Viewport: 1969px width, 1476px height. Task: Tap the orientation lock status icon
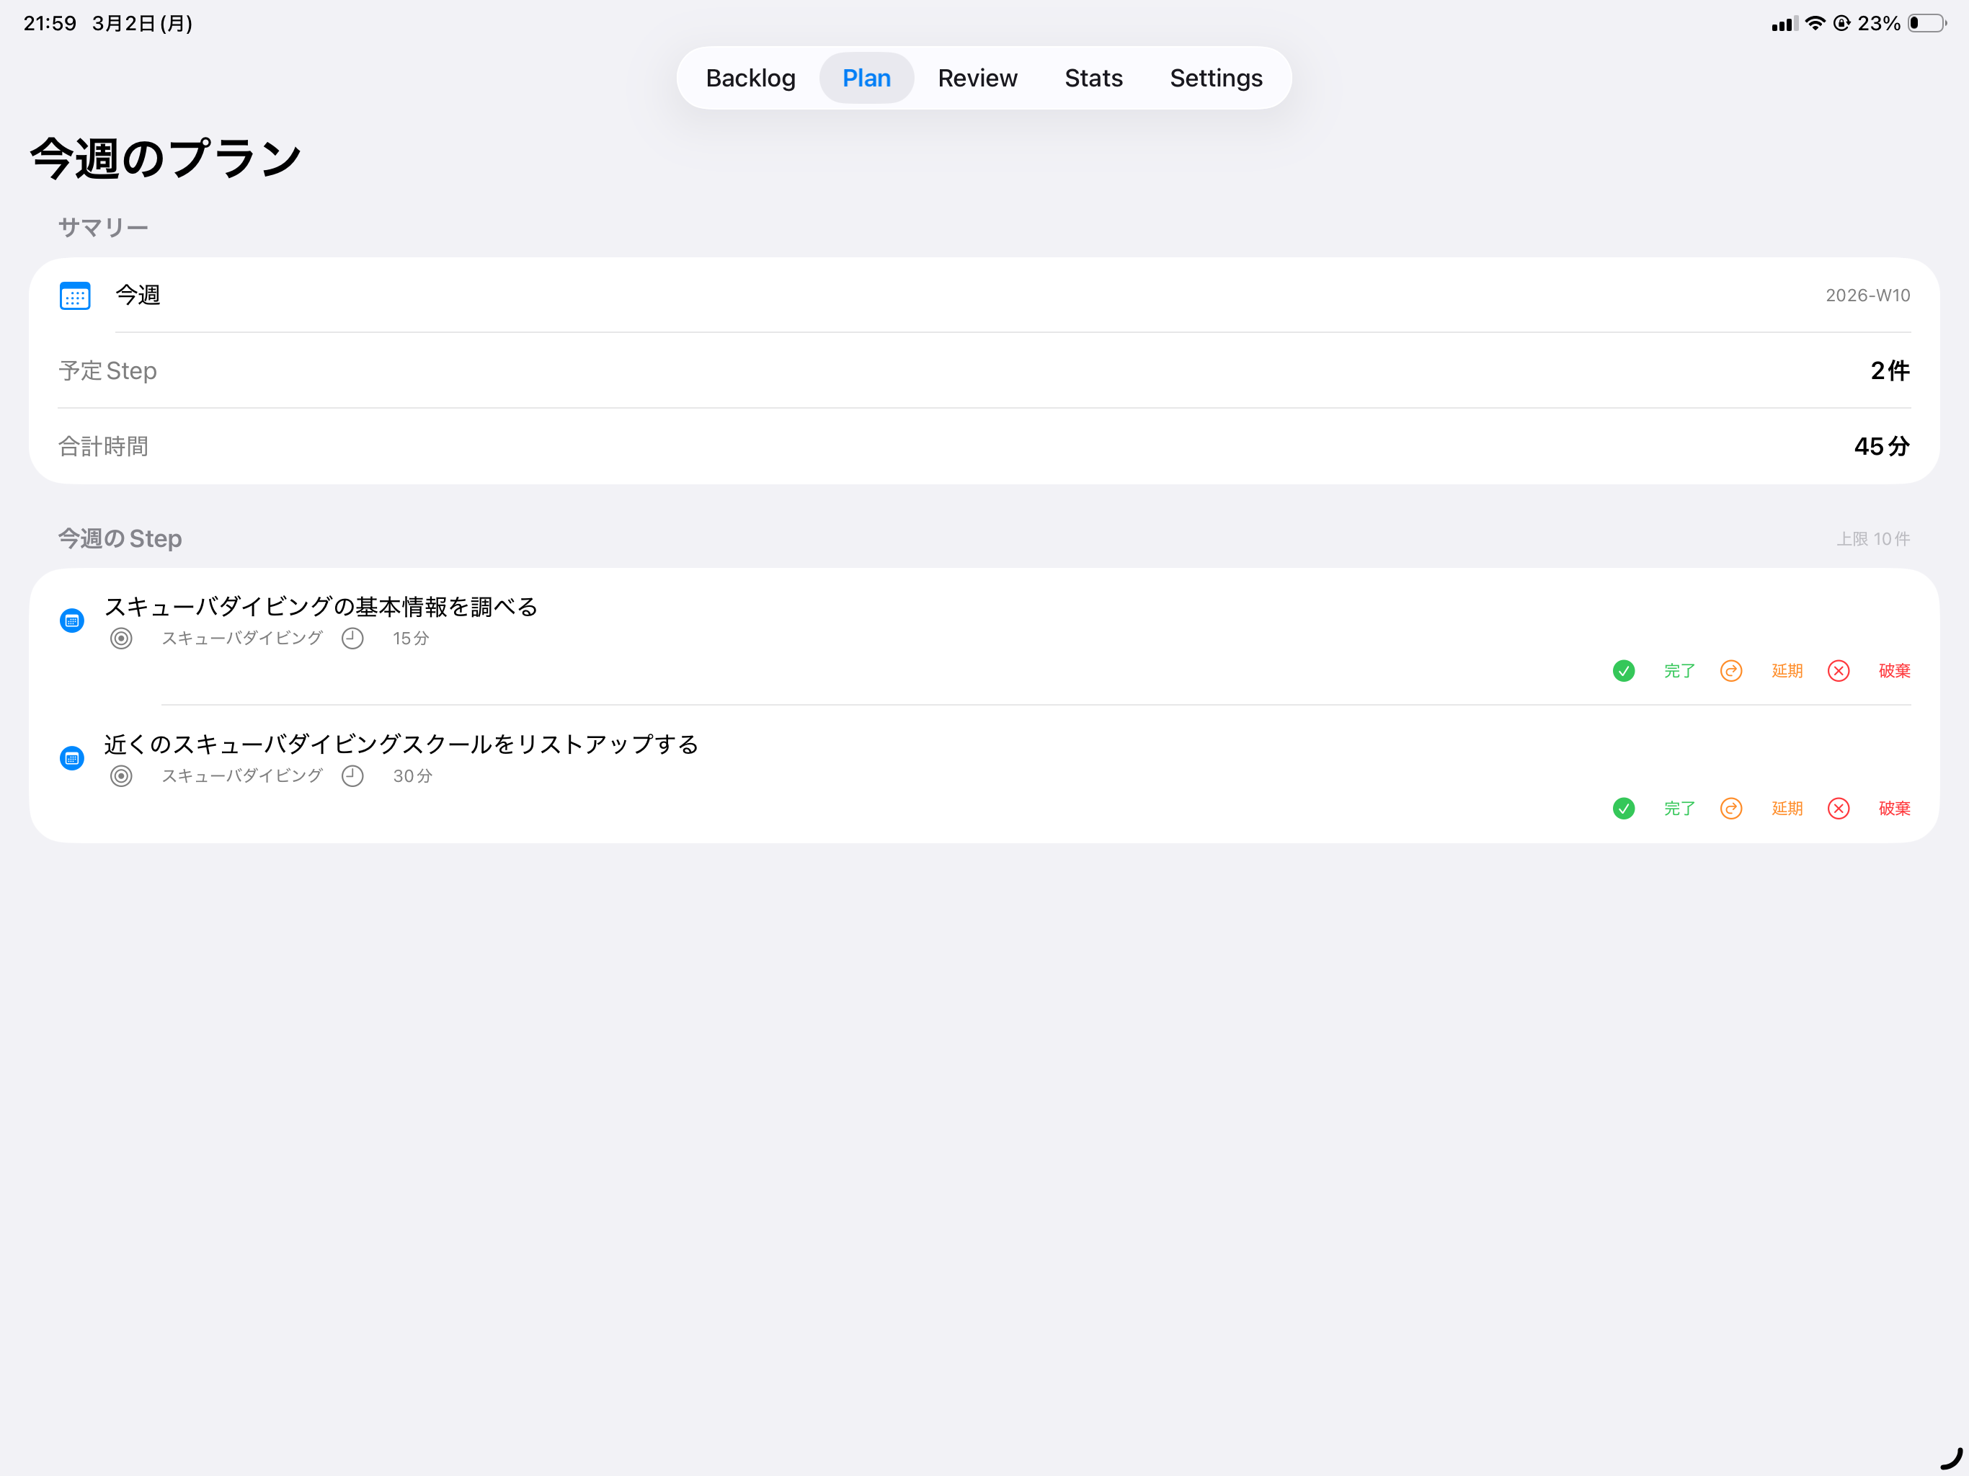point(1841,23)
